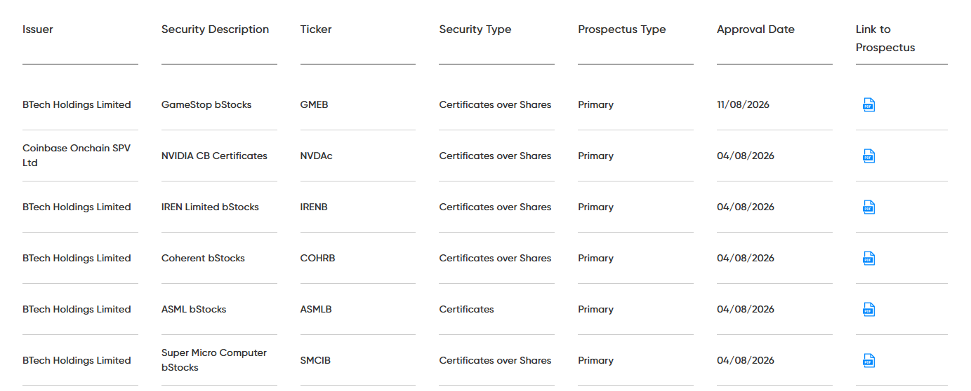This screenshot has height=391, width=971.
Task: Open the Coherent bStocks prospectus PDF icon
Action: tap(868, 259)
